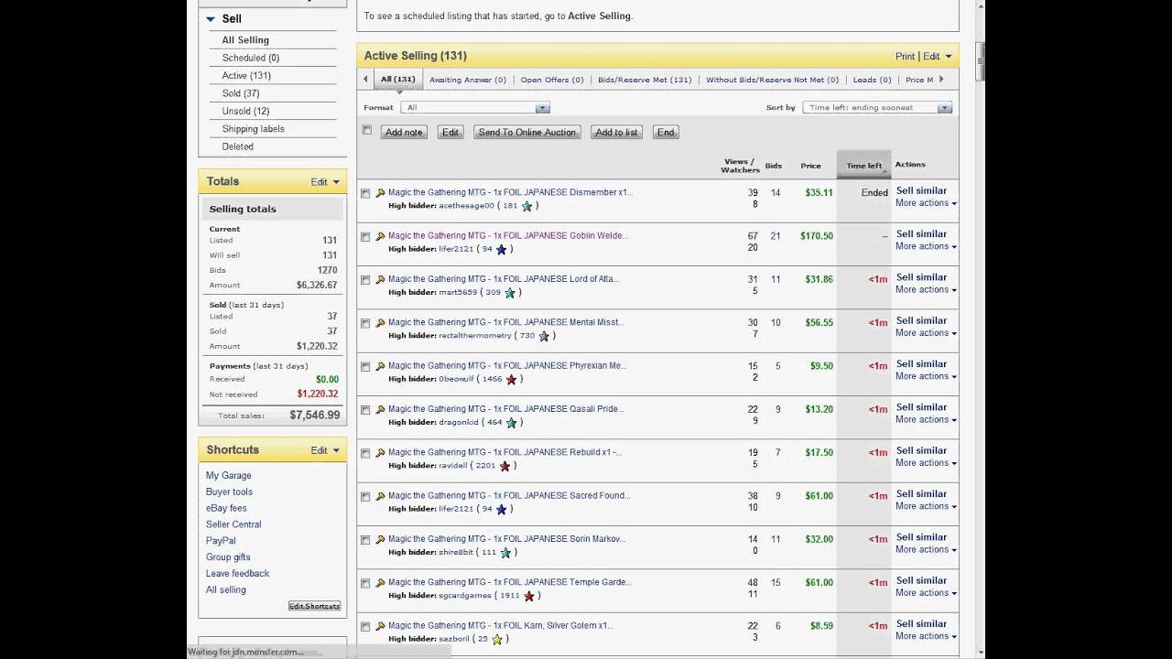
Task: Check the Temple Garden listing checkbox
Action: point(365,583)
